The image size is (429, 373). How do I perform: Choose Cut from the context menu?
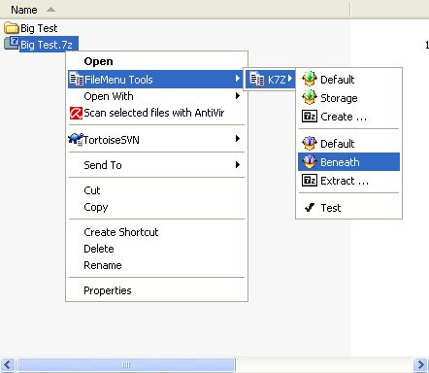(x=157, y=190)
